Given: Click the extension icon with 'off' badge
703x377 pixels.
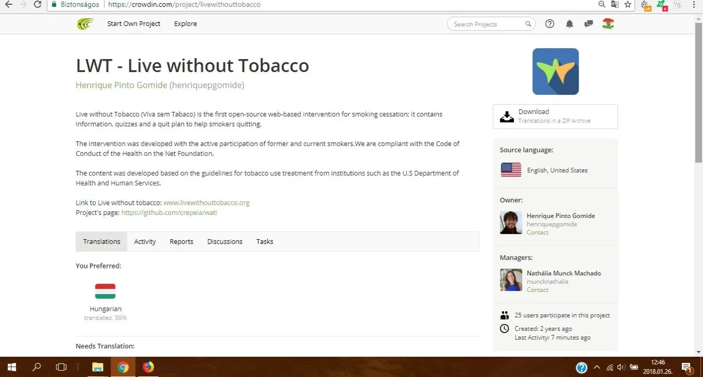Looking at the screenshot, I should coord(646,5).
